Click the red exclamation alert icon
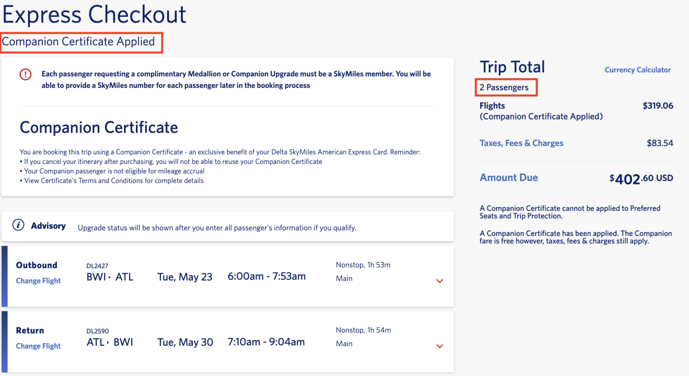 (25, 75)
